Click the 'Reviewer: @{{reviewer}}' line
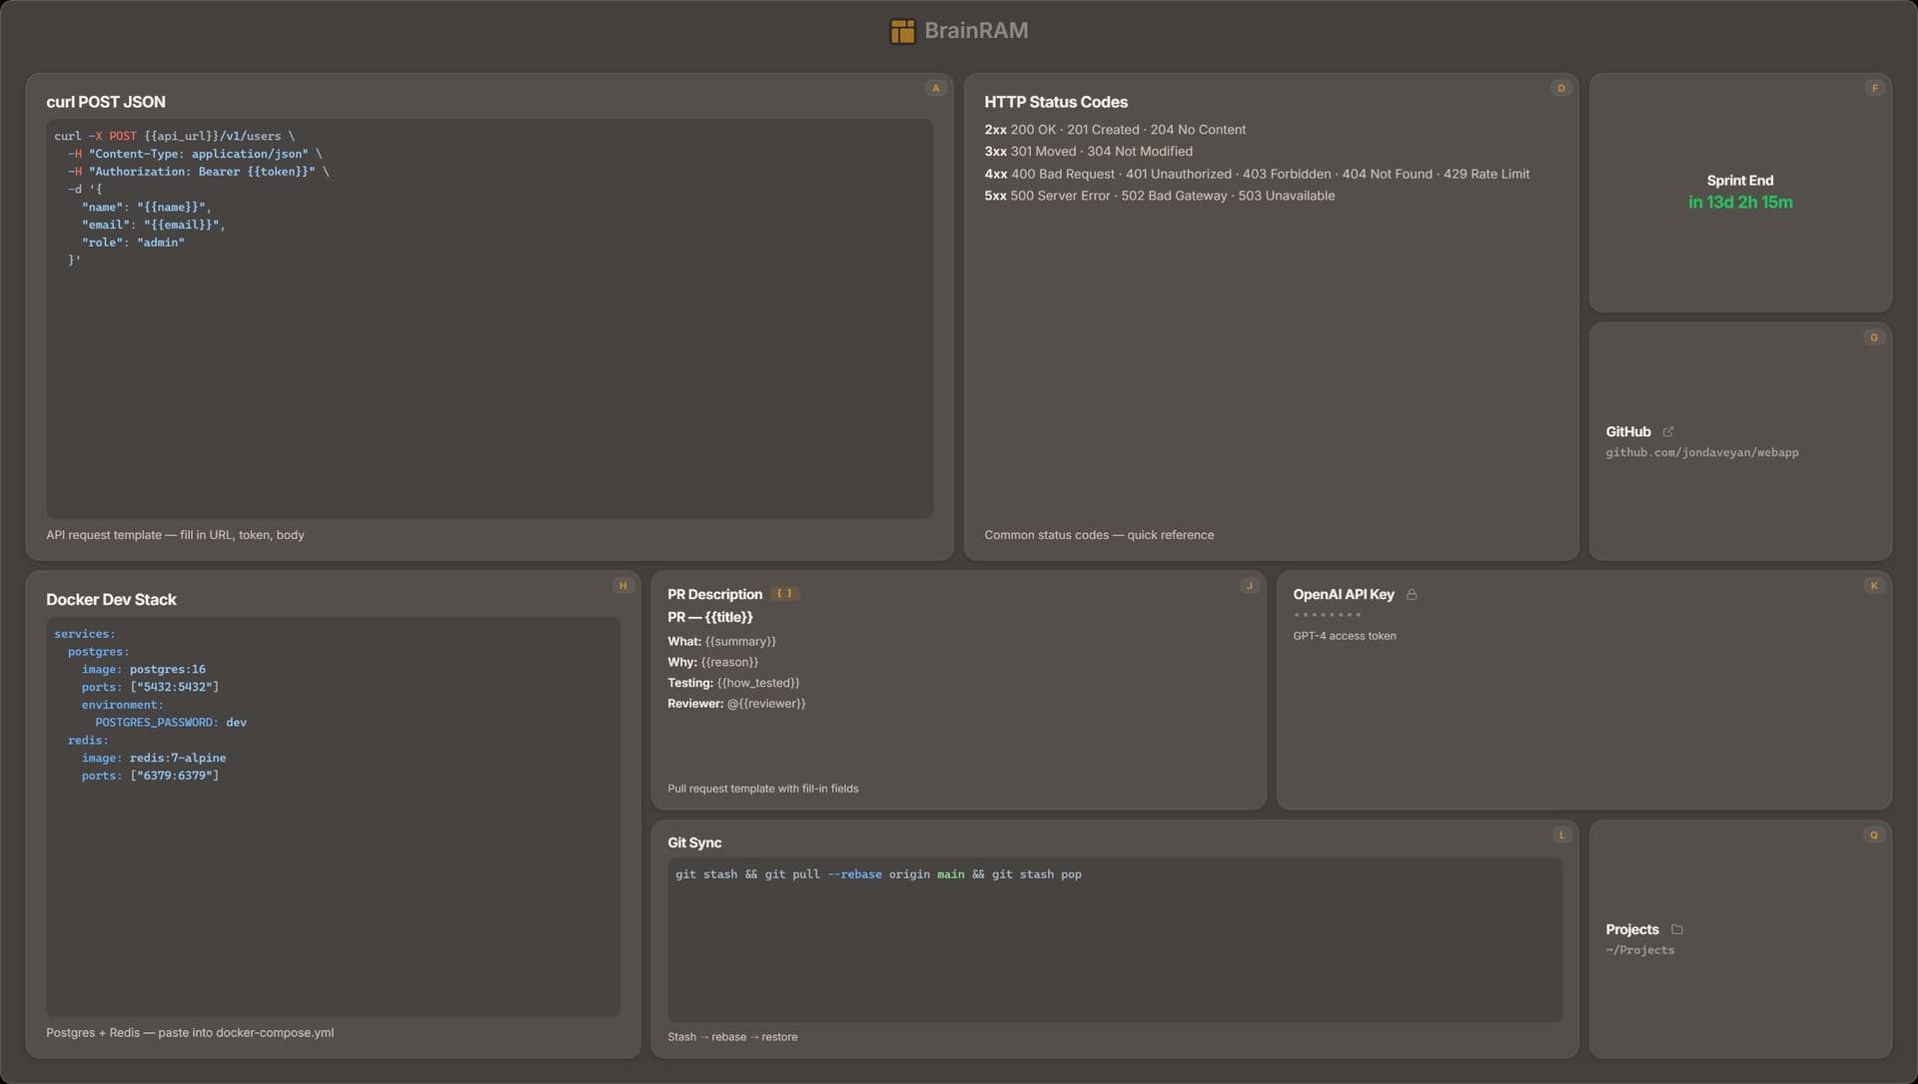Viewport: 1918px width, 1084px height. click(x=736, y=704)
